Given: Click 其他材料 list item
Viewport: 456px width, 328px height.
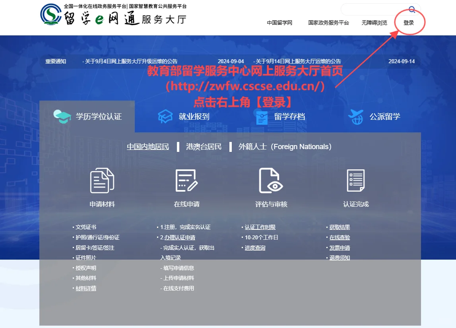Looking at the screenshot, I should (86, 278).
